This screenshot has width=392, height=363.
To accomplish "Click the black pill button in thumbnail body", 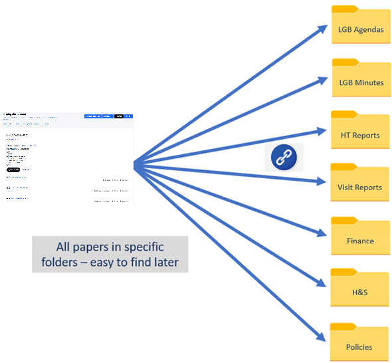I will tap(13, 170).
